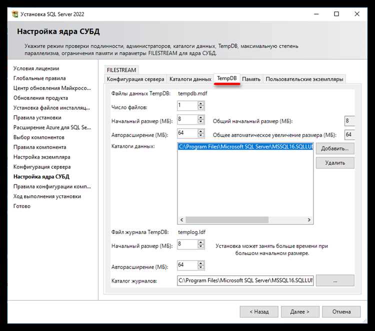Screen dimensions: 375x331
Task: Click Настройка экземпляра step
Action: click(42, 157)
